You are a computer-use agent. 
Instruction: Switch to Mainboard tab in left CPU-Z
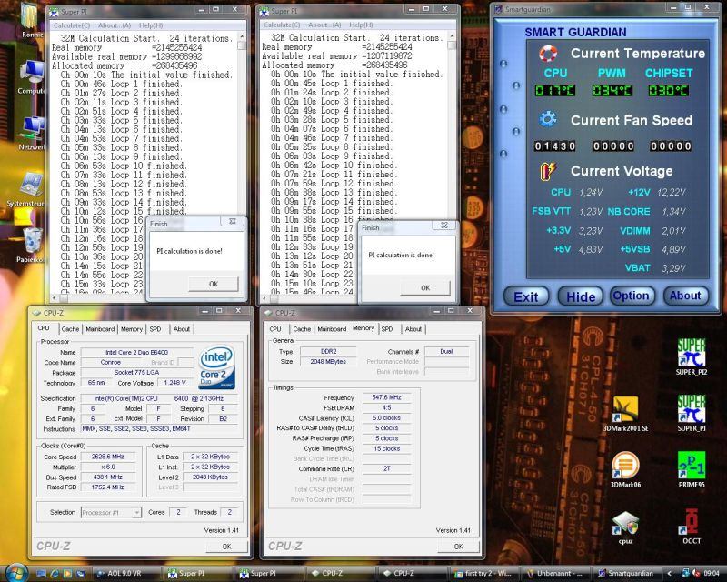[100, 329]
